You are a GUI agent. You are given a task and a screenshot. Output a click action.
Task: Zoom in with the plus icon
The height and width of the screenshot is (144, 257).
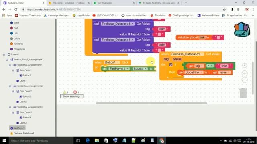coord(245,73)
